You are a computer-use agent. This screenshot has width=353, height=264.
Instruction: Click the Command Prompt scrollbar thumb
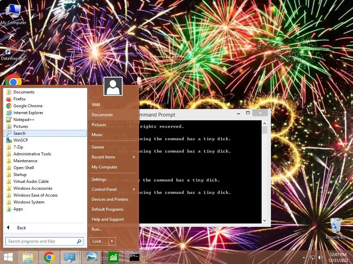(x=264, y=130)
